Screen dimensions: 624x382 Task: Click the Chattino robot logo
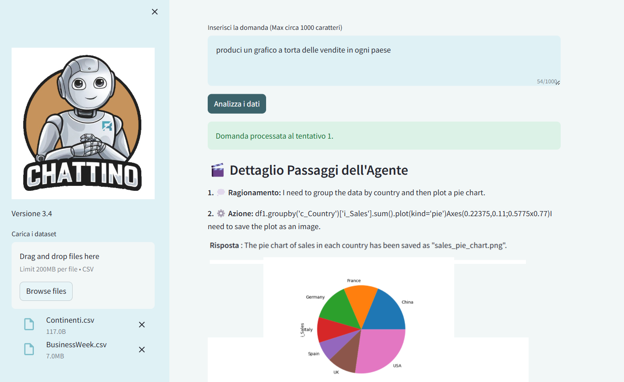(x=83, y=123)
